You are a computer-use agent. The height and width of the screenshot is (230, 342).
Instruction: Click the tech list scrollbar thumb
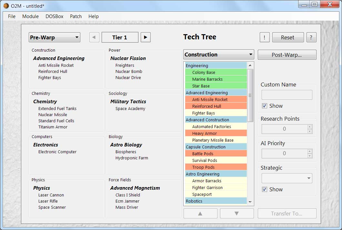[250, 95]
